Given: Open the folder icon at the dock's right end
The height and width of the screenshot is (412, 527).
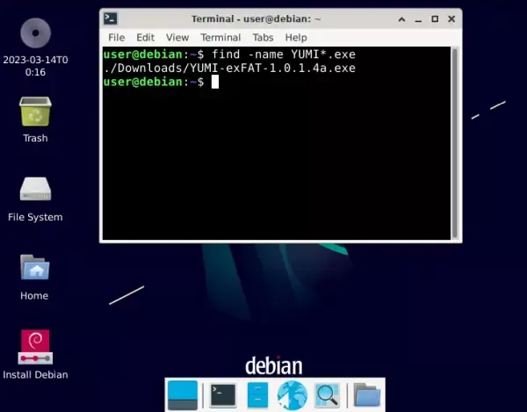Looking at the screenshot, I should (367, 395).
